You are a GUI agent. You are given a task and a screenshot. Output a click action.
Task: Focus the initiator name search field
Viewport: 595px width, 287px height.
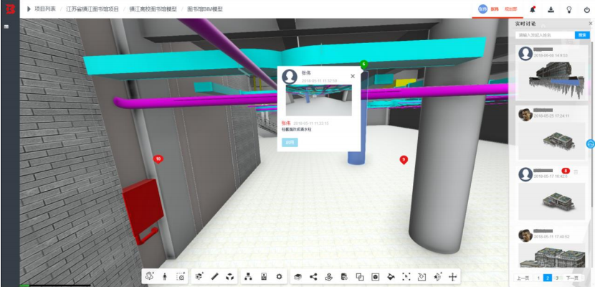(545, 35)
